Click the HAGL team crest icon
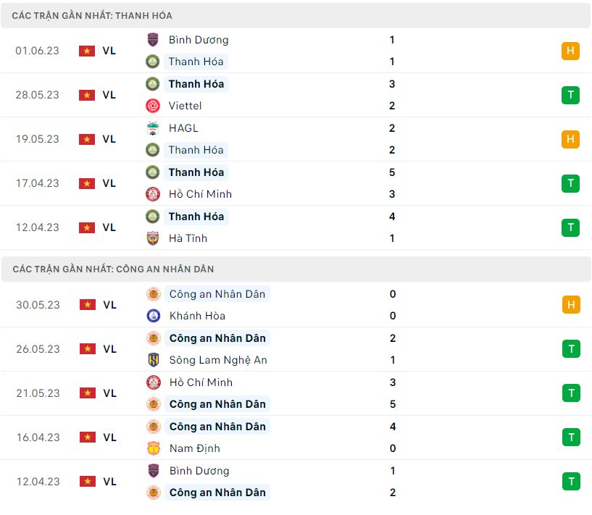Screen dimensions: 592x515 153,128
